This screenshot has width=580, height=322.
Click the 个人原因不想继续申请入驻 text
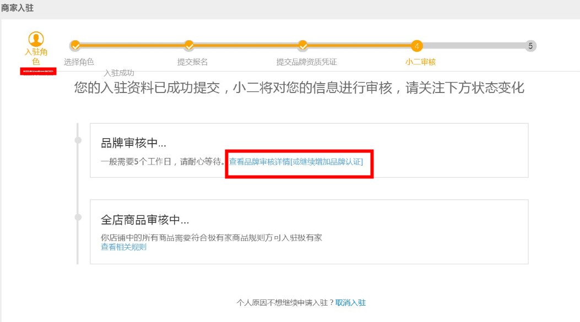285,303
